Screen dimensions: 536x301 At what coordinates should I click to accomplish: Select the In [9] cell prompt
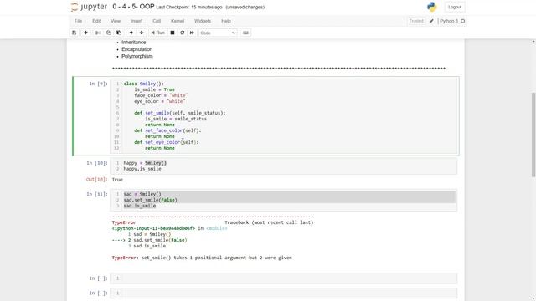98,84
